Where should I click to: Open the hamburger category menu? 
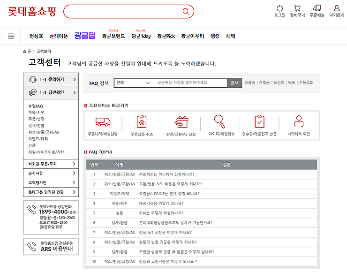(x=11, y=36)
